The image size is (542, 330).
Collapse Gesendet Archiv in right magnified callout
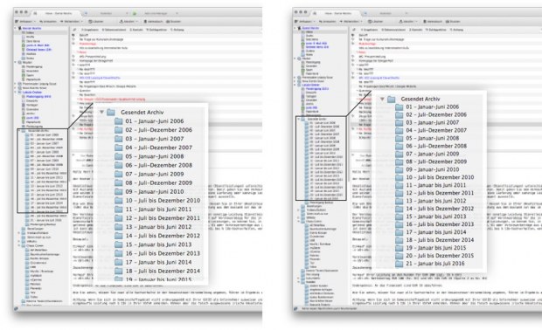pyautogui.click(x=382, y=99)
